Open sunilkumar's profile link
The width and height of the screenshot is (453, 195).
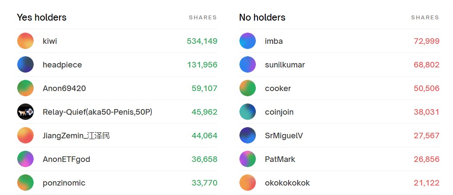tap(285, 65)
